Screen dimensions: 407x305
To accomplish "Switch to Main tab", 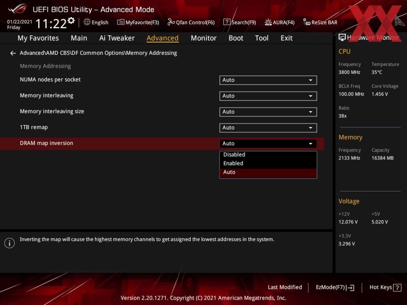I will click(x=79, y=38).
